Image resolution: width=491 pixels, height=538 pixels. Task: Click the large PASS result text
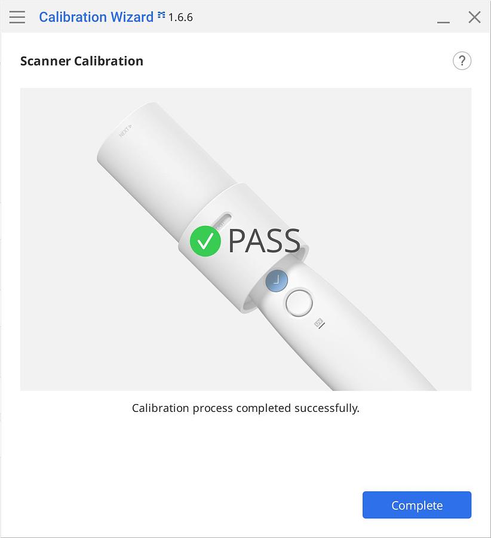click(264, 241)
